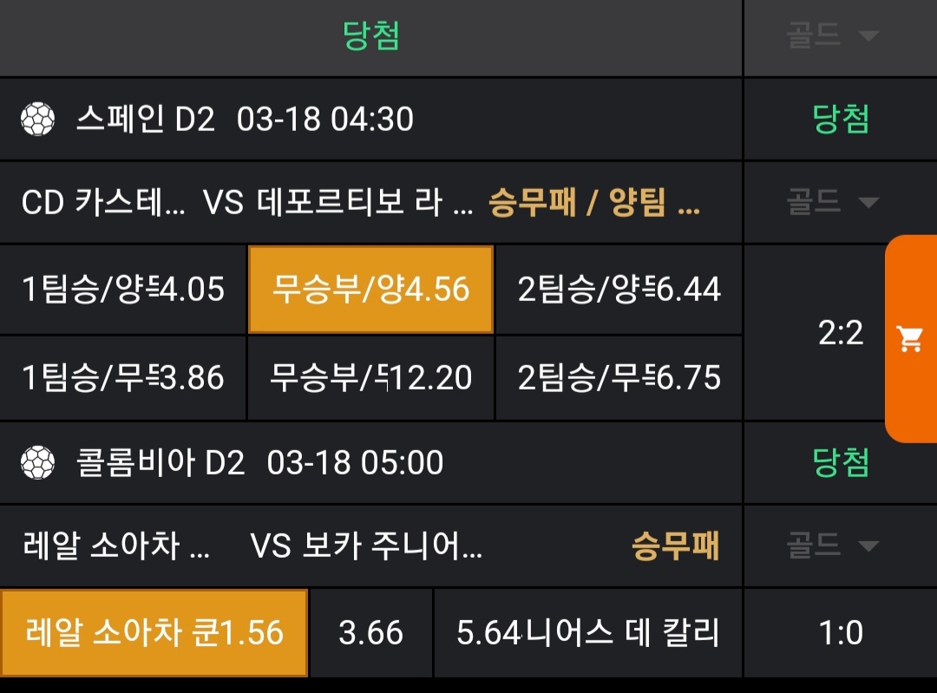Toggle the 무승부/양 4.56 odds selection

pos(370,290)
